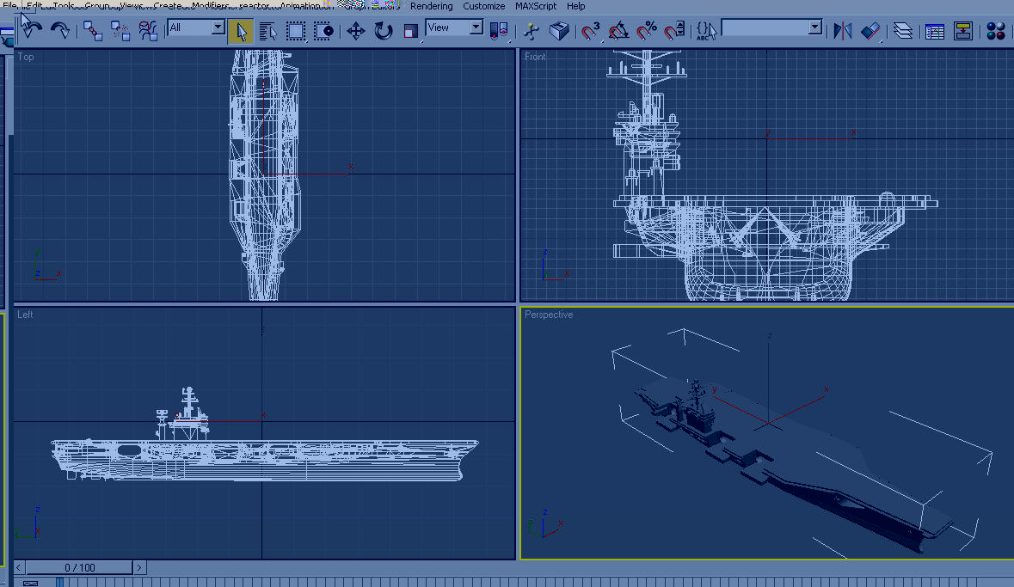Toggle the 3D Snaps magnet
Screen dimensions: 1014x587
tap(590, 31)
